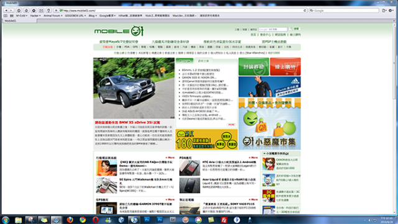Click the search button beside the site search field

pyautogui.click(x=294, y=29)
